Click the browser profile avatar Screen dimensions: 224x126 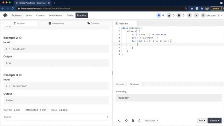click(x=207, y=8)
